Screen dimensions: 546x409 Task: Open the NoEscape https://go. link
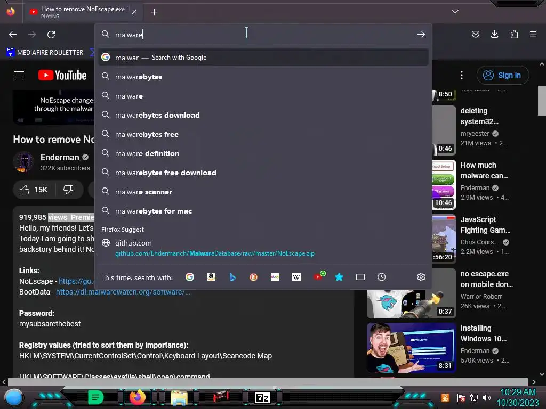point(76,281)
